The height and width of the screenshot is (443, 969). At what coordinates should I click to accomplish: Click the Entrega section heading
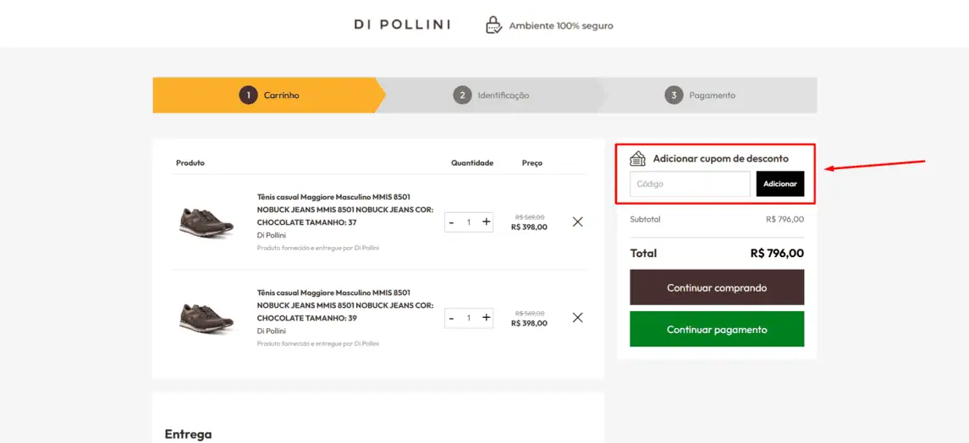tap(188, 434)
